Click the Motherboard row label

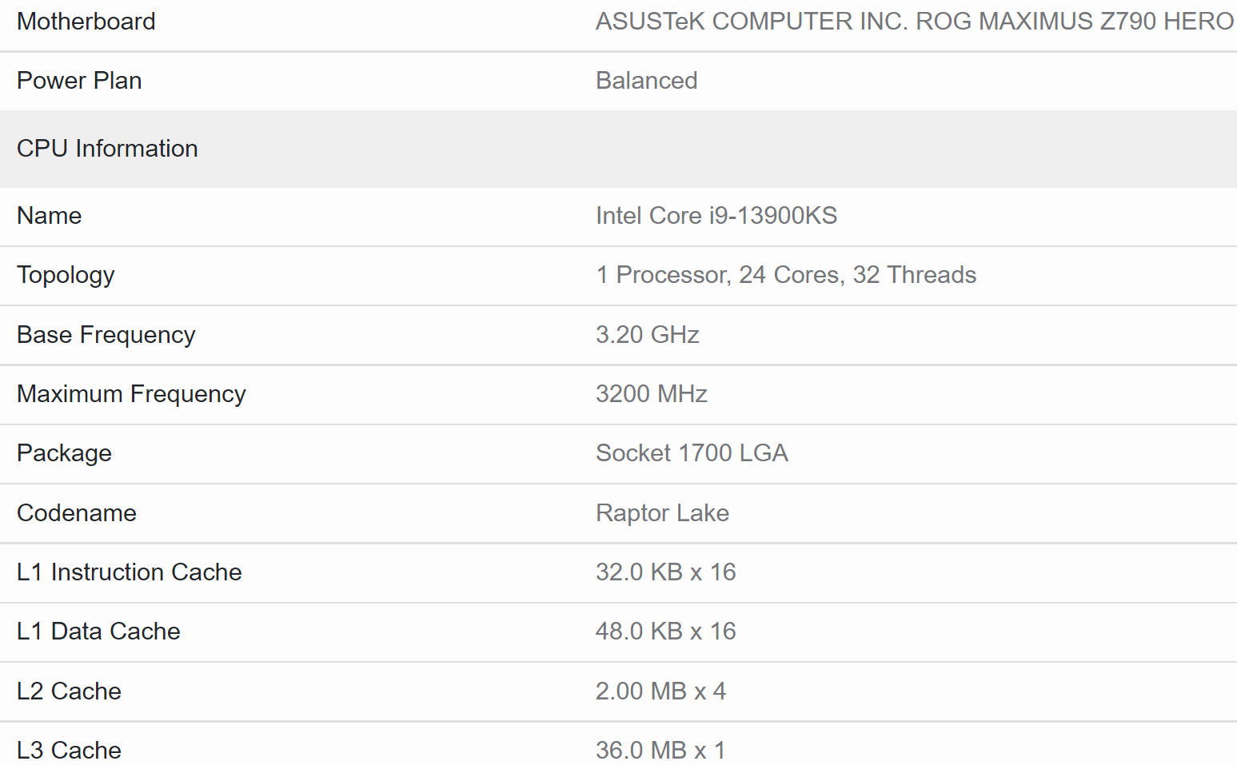tap(86, 22)
